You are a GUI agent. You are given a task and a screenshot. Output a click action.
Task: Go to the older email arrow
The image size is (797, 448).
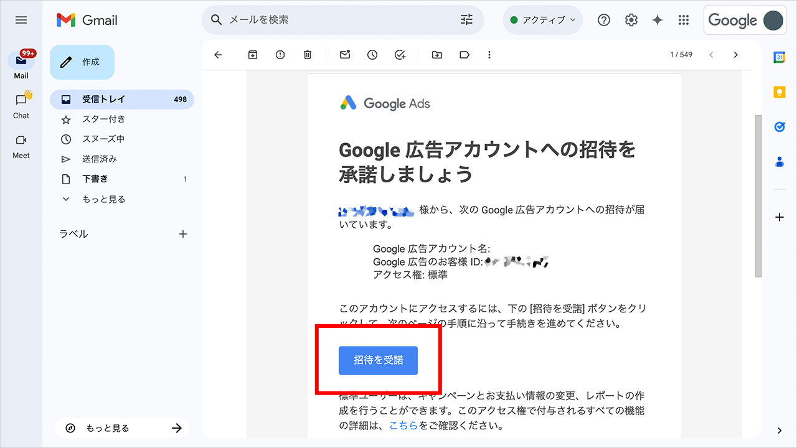pyautogui.click(x=736, y=55)
